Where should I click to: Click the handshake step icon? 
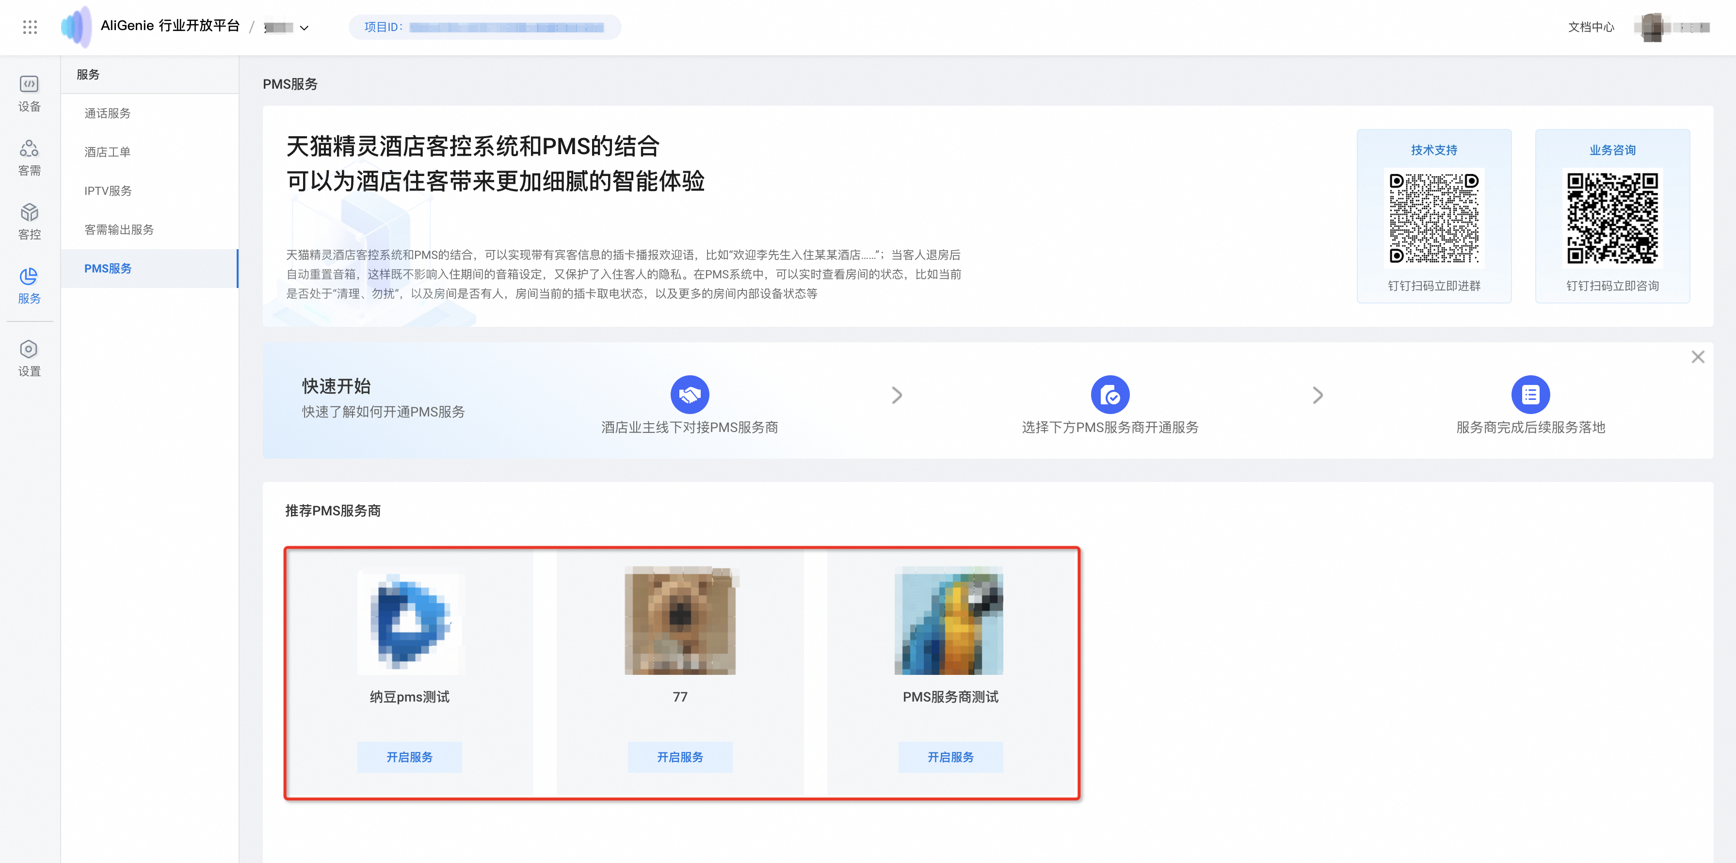pyautogui.click(x=690, y=395)
